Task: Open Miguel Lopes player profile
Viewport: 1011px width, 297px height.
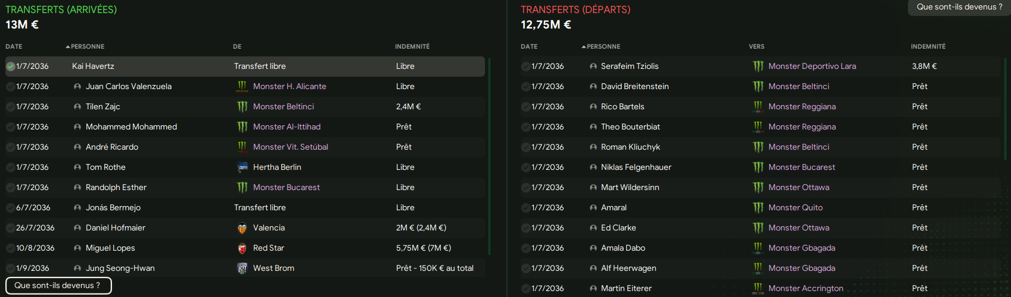Action: [x=110, y=248]
